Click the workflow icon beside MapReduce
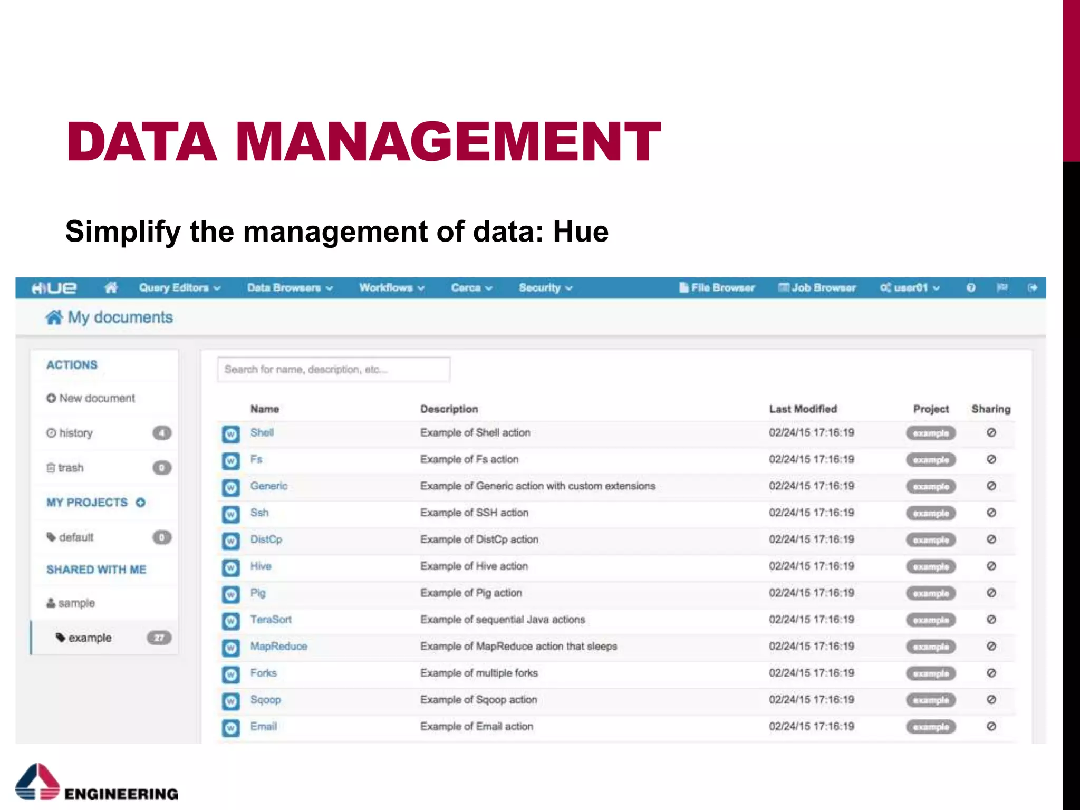The width and height of the screenshot is (1080, 810). (230, 648)
